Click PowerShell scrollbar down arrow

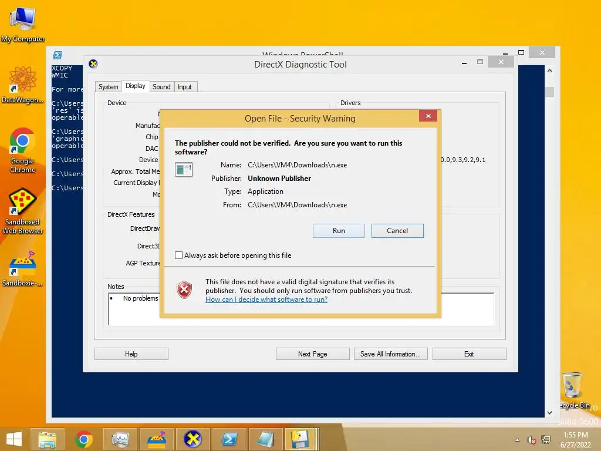click(x=549, y=413)
